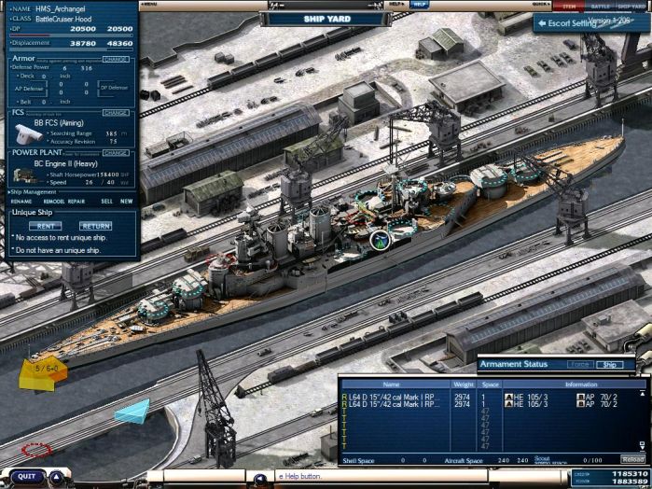Open the MENU dropdown on the top bar
The width and height of the screenshot is (652, 489).
tap(149, 4)
